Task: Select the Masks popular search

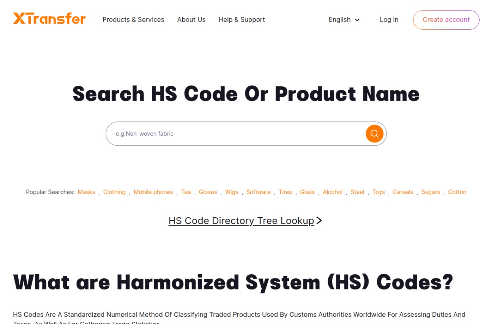Action: (x=87, y=192)
